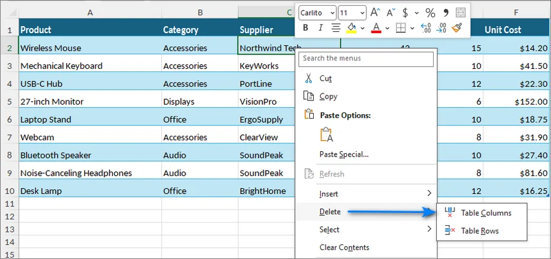551x259 pixels.
Task: Click the Product header cell
Action: 90,30
